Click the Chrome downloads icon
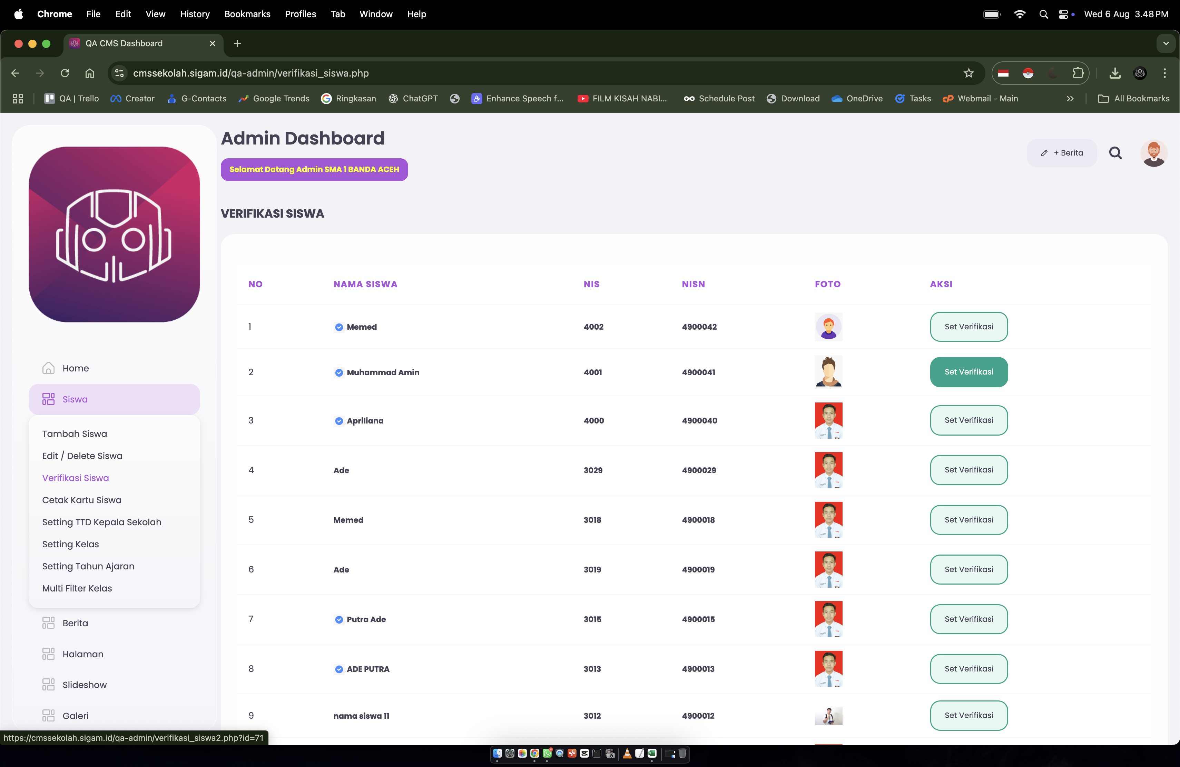 click(x=1115, y=73)
